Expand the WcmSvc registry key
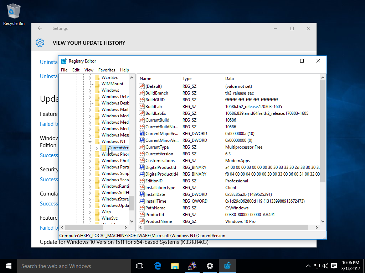365x273 pixels. click(x=90, y=78)
